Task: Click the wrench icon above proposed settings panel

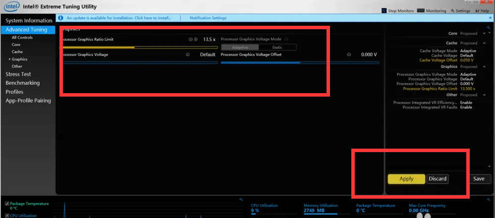Action: tap(489, 28)
